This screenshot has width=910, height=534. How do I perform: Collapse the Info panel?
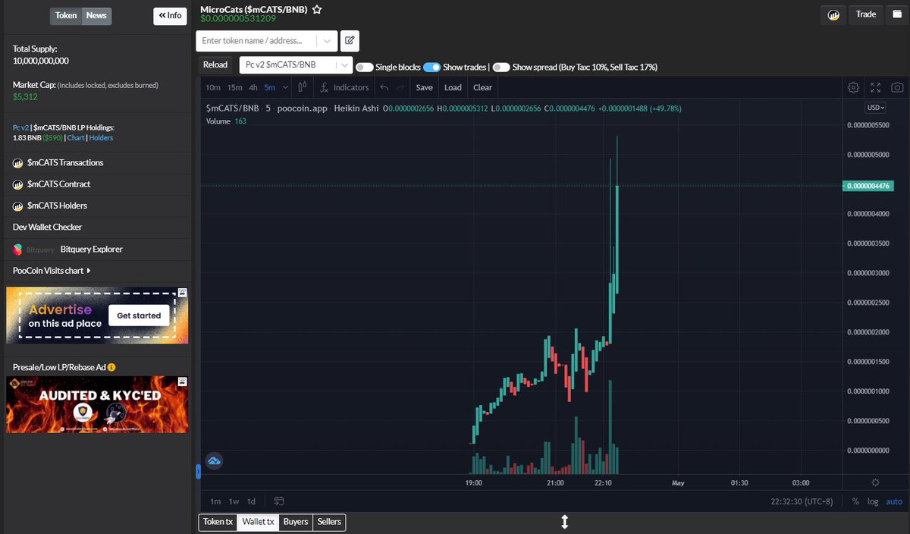coord(170,15)
